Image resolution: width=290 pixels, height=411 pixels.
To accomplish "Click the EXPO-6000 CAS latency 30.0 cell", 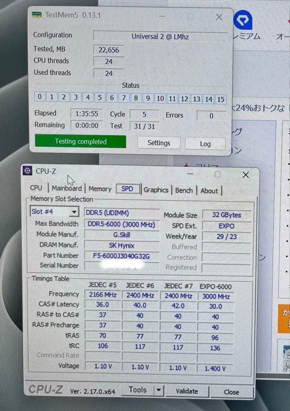I will click(x=215, y=306).
